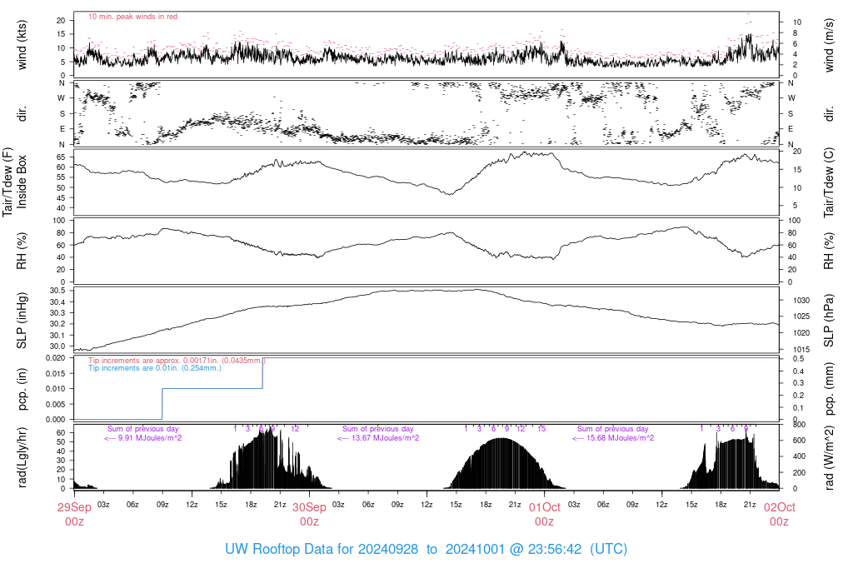The height and width of the screenshot is (583, 853).
Task: Click the wind (m/s) right axis label
Action: (829, 45)
